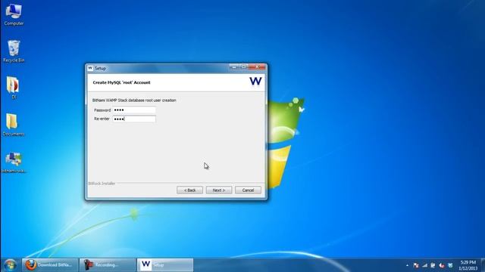Click the taskbar clock showing 5:29 PM
This screenshot has height=272, width=485.
(x=468, y=265)
